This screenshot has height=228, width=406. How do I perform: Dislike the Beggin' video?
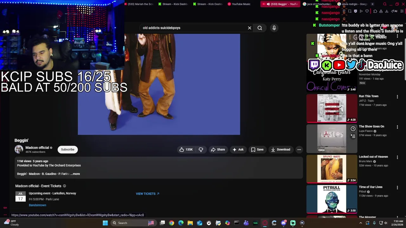pyautogui.click(x=201, y=149)
